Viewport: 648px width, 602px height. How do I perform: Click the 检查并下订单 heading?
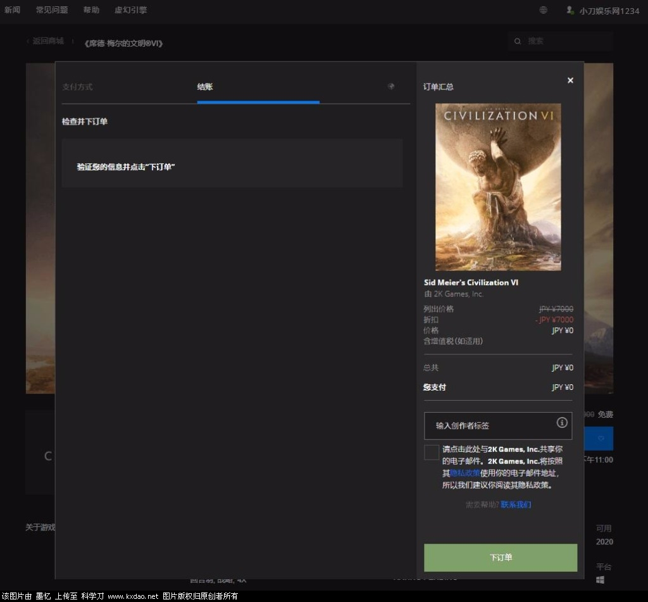coord(85,122)
